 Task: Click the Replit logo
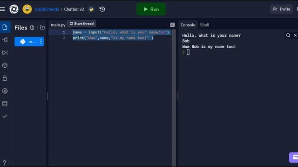[14, 9]
